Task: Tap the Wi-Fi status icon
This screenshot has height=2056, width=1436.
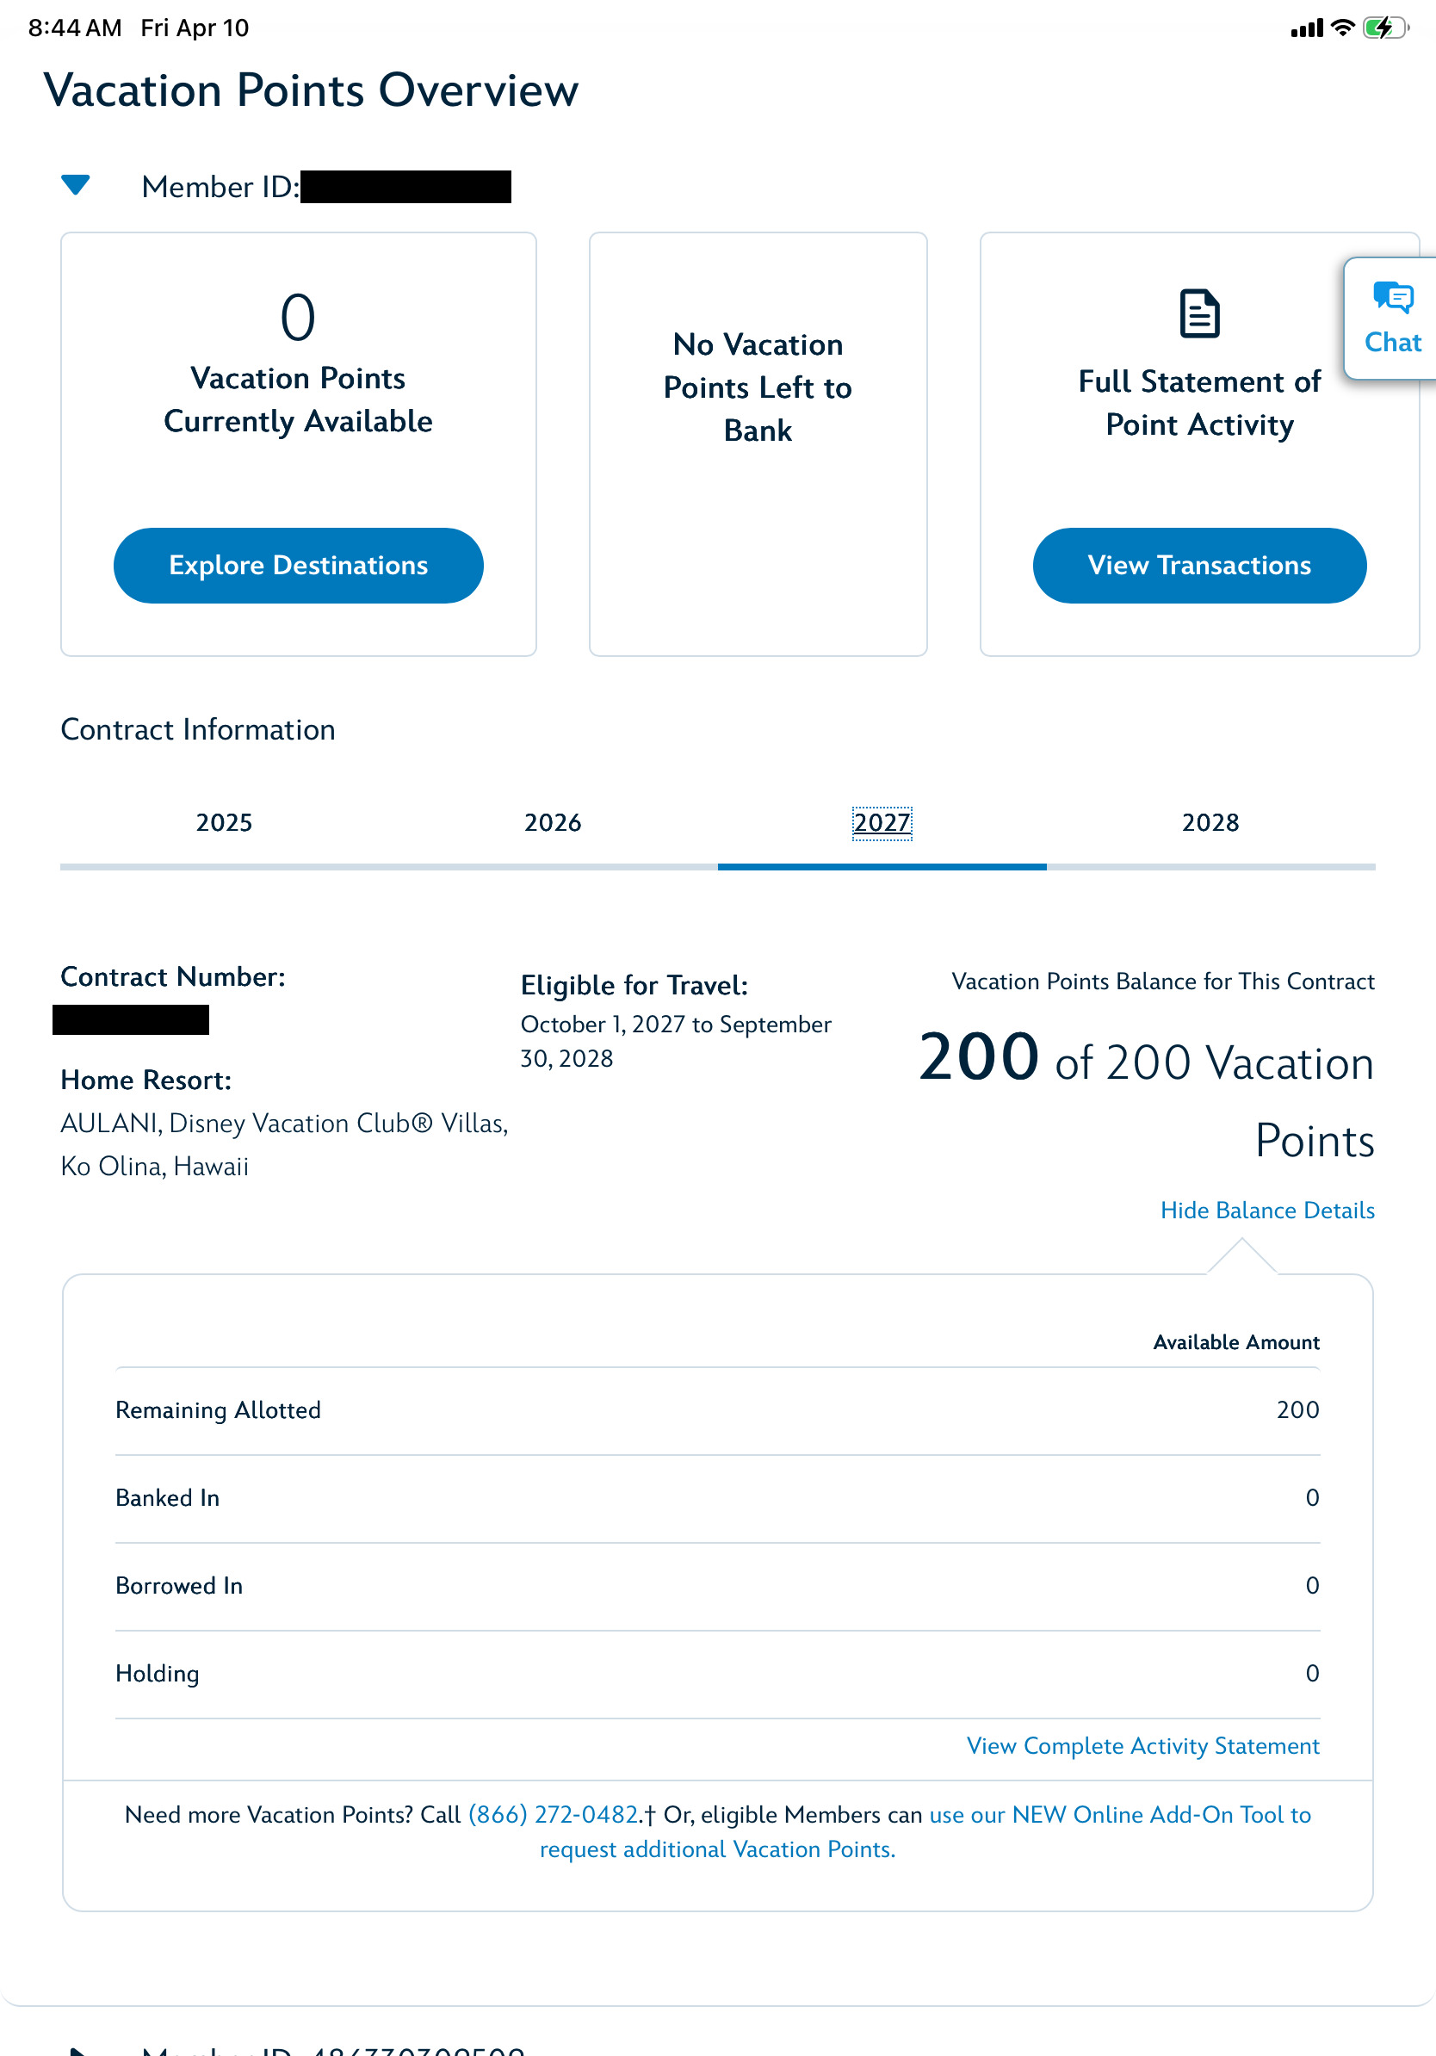Action: tap(1342, 28)
